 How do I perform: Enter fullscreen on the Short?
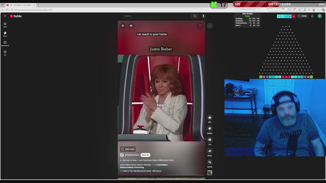coord(200,26)
